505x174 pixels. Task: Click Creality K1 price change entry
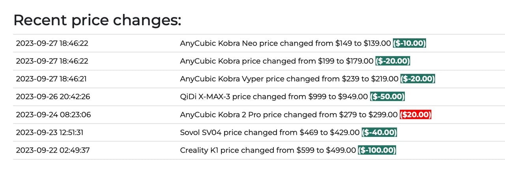(268, 150)
